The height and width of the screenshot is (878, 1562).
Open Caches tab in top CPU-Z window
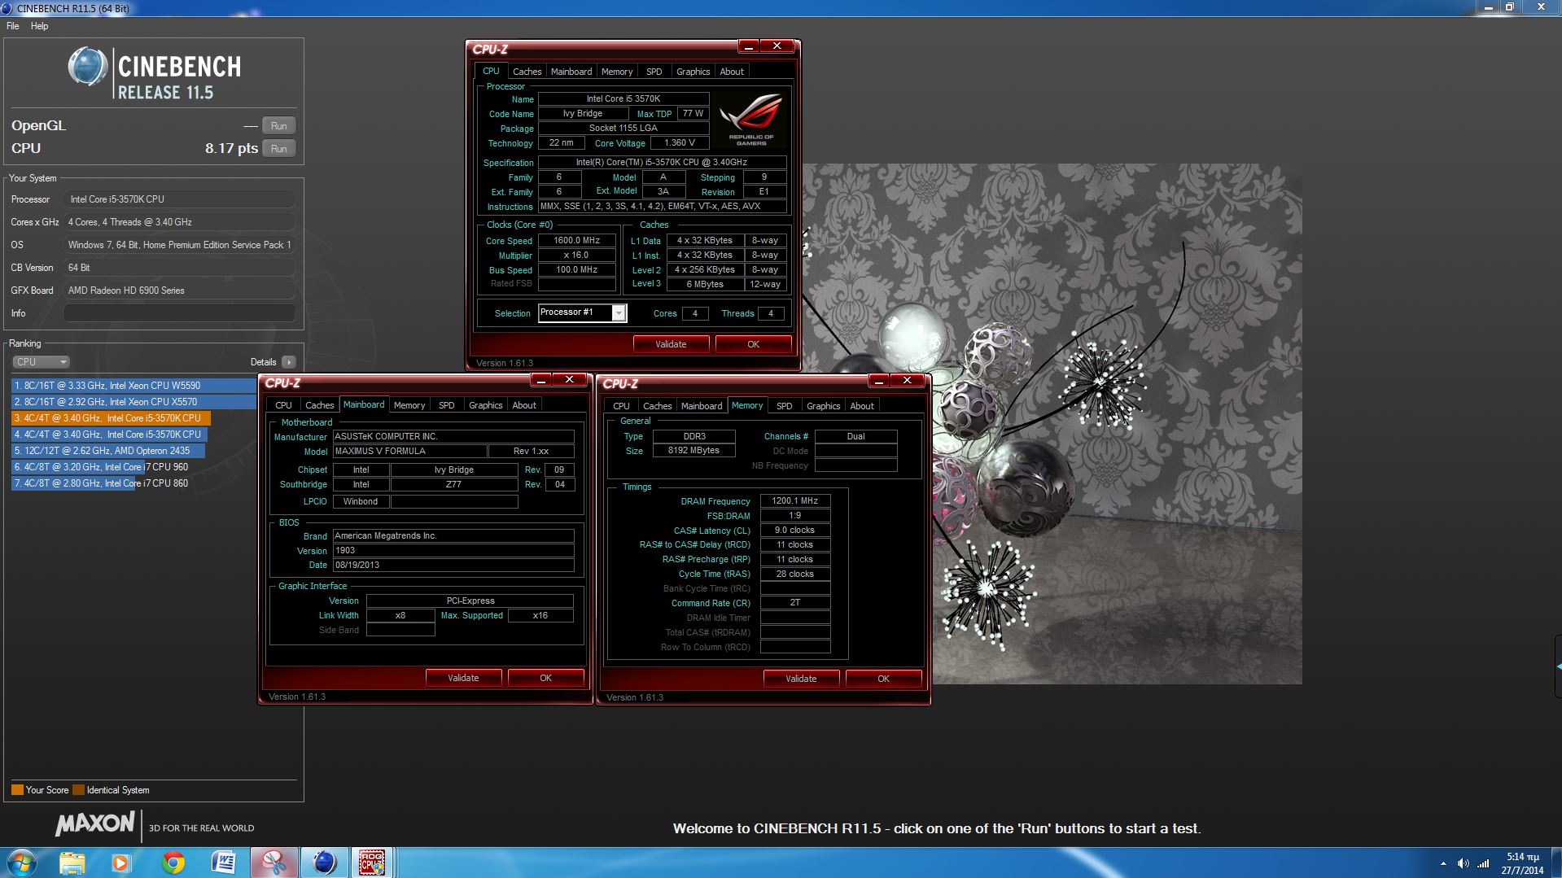[x=527, y=72]
